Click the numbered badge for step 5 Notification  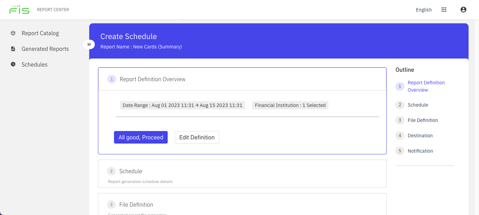400,151
